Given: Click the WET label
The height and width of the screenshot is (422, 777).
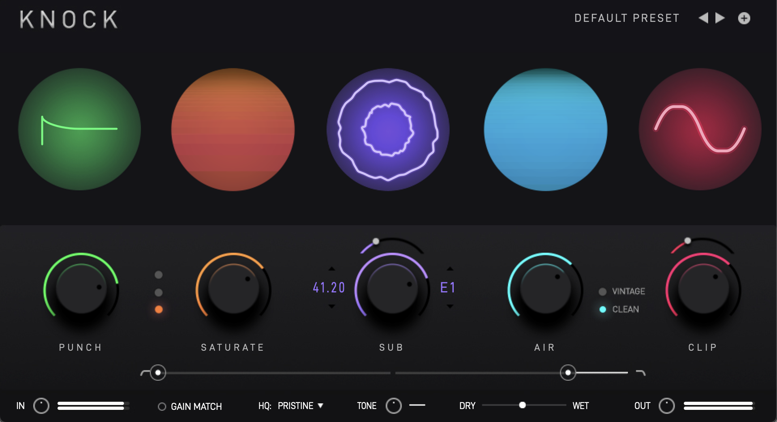Looking at the screenshot, I should pos(581,406).
